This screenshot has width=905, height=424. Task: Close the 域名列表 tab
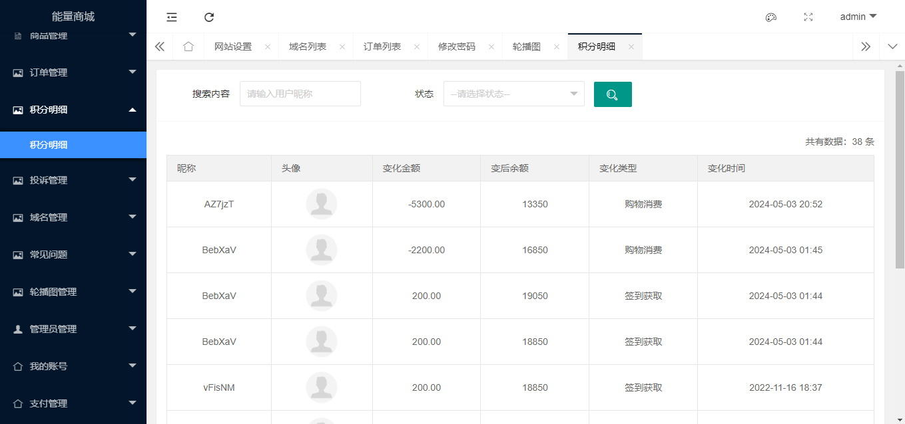(x=342, y=47)
